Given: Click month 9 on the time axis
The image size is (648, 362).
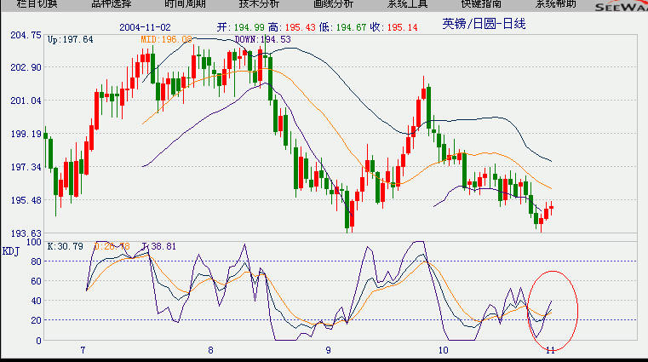Looking at the screenshot, I should click(x=328, y=350).
